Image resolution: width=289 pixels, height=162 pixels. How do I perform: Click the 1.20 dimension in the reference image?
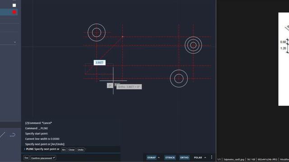click(283, 48)
